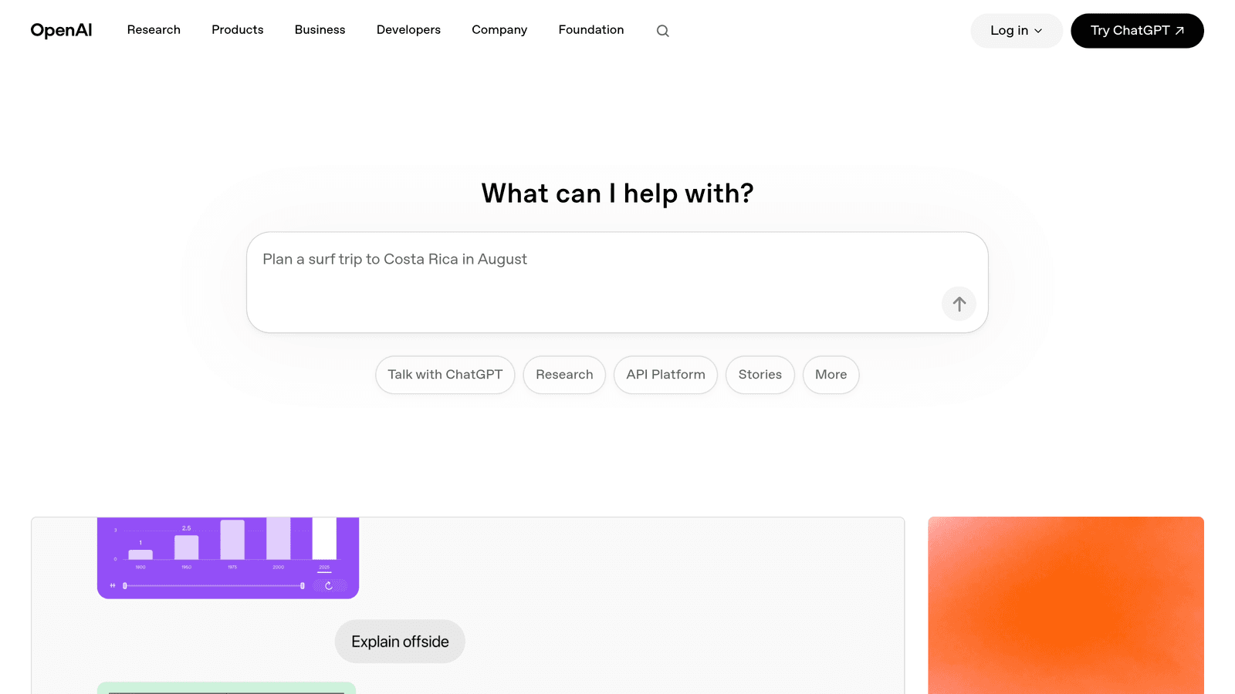Screen dimensions: 1235x694
Task: Click the 1950 bar in the chart
Action: click(186, 547)
